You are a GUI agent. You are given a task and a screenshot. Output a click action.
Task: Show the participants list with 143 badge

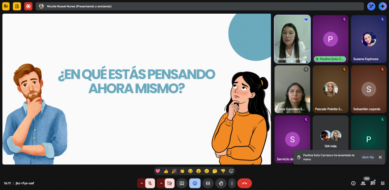click(x=363, y=183)
